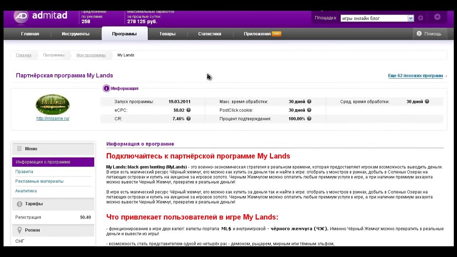Screen dimensions: 457x257
Task: Switch to the Инструменты tab
Action: pyautogui.click(x=76, y=34)
